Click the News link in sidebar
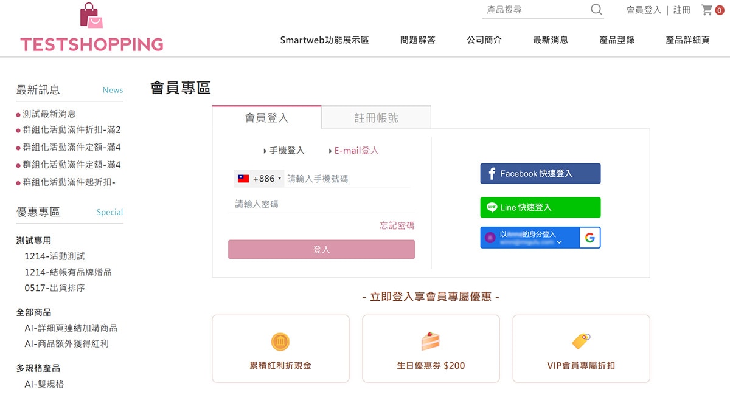 tap(113, 90)
